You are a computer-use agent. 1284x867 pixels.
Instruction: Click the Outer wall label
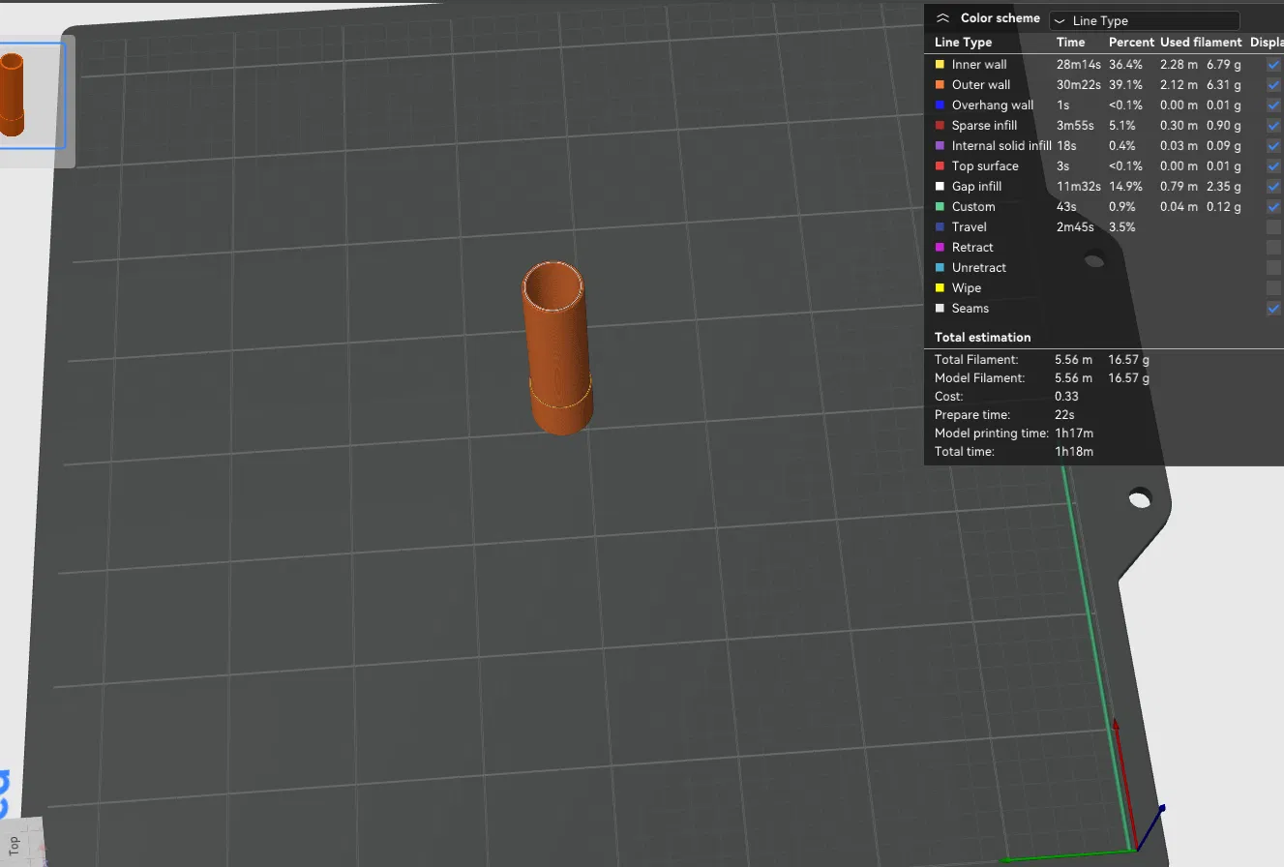981,85
